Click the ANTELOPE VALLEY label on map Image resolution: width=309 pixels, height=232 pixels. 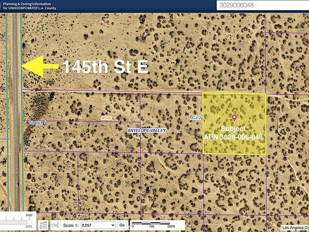(x=146, y=130)
